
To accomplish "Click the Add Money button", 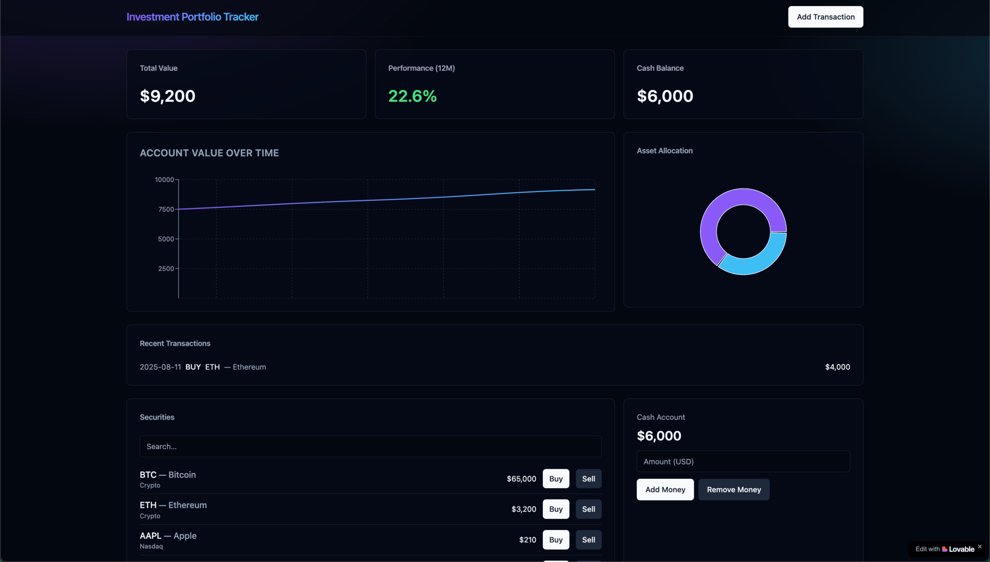I will click(x=665, y=490).
